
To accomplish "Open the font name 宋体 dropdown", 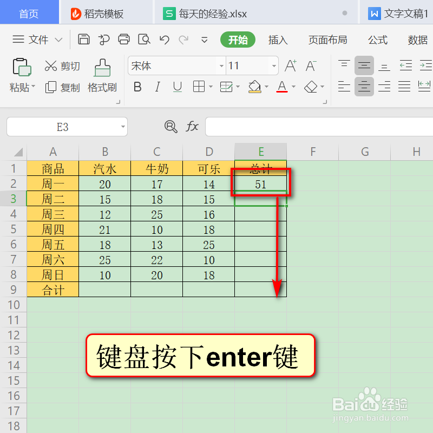I will [x=221, y=65].
